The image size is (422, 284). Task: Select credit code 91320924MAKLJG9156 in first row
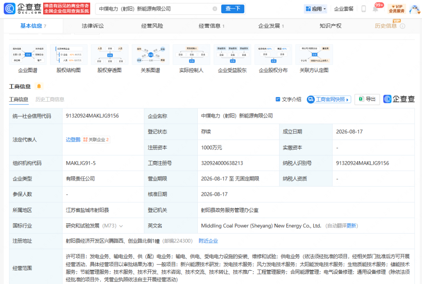(x=92, y=116)
